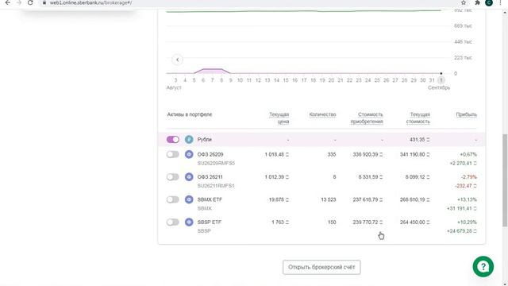Click the ОФЗ 26209 asset icon
508x286 pixels.
pyautogui.click(x=189, y=154)
